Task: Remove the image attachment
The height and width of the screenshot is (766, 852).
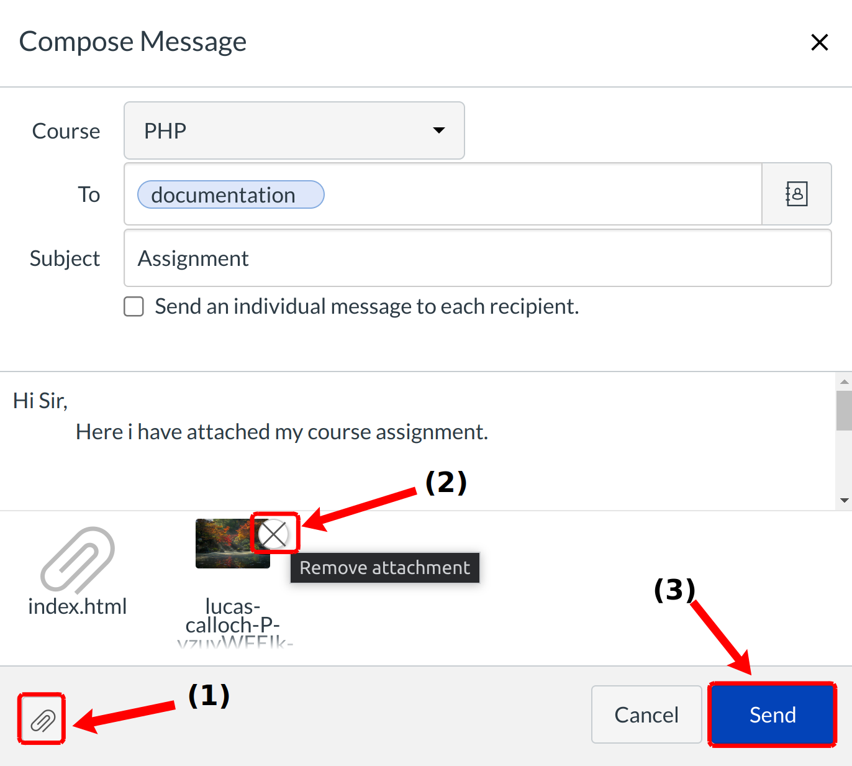Action: (x=274, y=534)
